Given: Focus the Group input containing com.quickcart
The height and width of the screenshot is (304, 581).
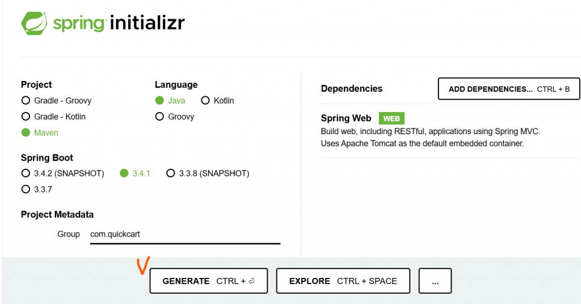Looking at the screenshot, I should pyautogui.click(x=185, y=234).
